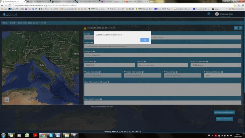Viewport: 245px width, 138px height.
Task: Switch to the Taylor Swift YouTube tab
Action: click(x=135, y=2)
